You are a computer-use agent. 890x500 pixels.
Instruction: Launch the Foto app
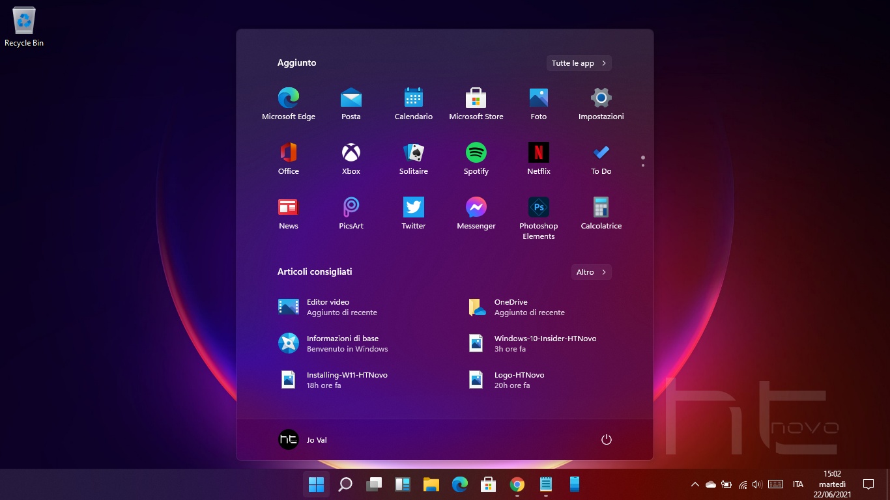tap(539, 104)
